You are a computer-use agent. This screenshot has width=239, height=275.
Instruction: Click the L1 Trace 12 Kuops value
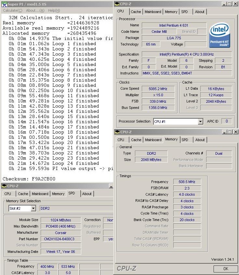click(216, 95)
